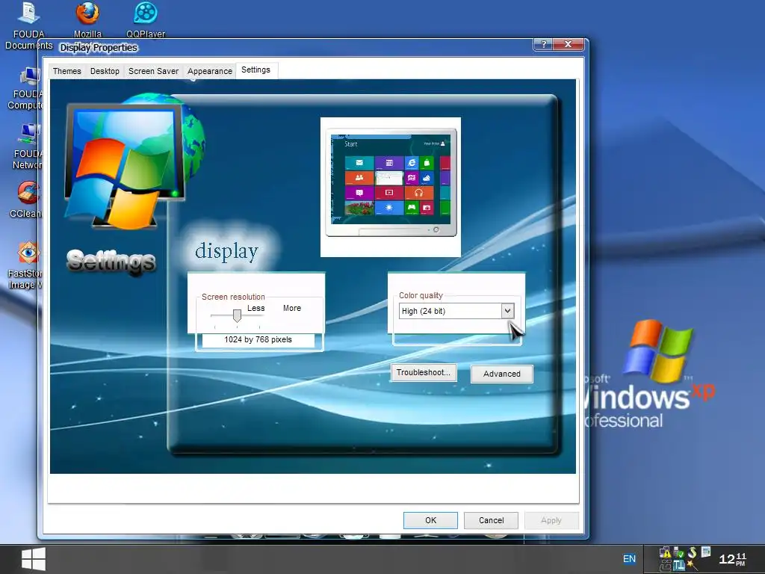Select the Settings tab

point(255,70)
